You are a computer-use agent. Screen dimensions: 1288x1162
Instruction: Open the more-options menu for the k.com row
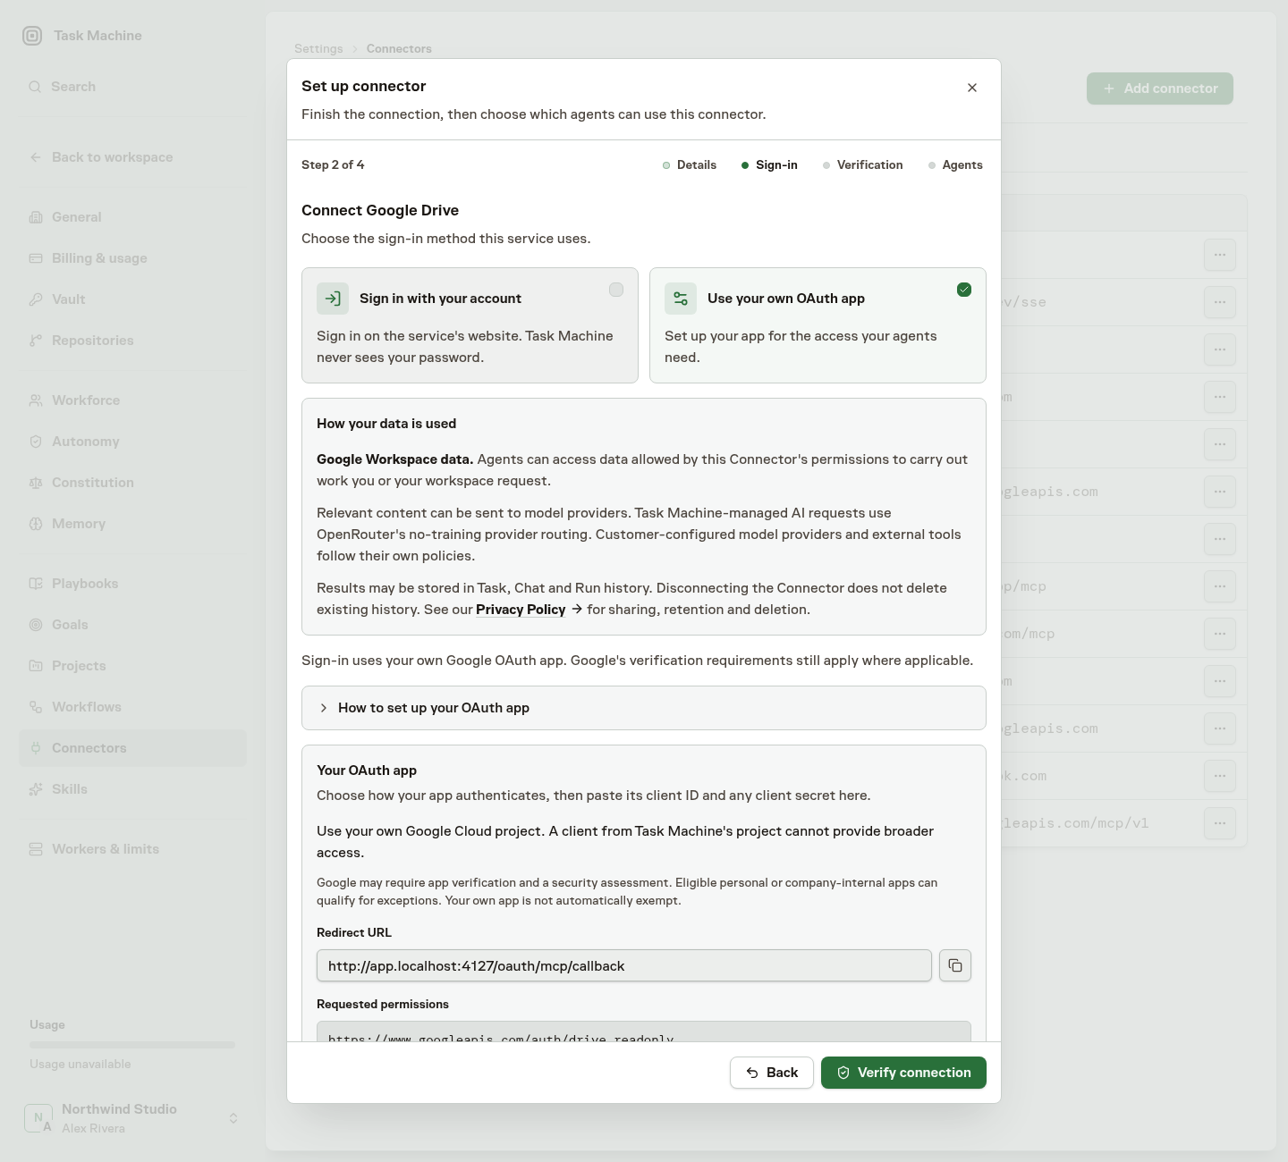pyautogui.click(x=1220, y=776)
